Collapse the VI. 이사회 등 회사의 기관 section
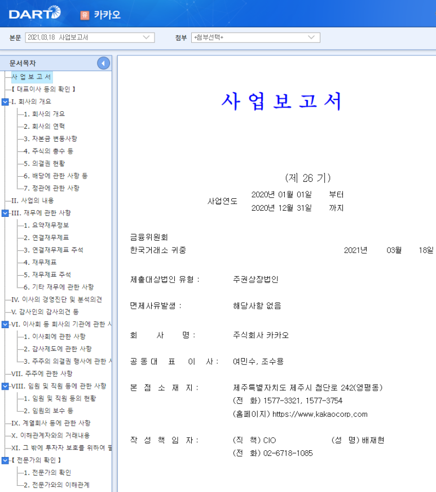Viewport: 436px width, 492px height. click(x=5, y=324)
